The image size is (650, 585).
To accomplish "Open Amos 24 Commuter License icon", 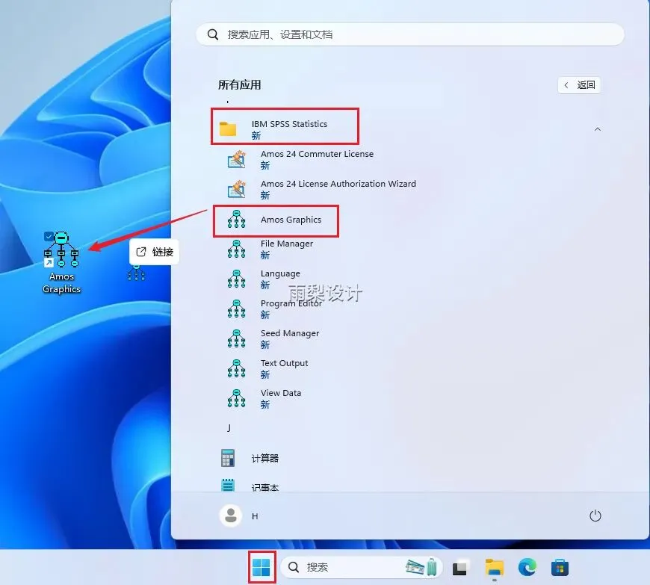I will tap(237, 159).
